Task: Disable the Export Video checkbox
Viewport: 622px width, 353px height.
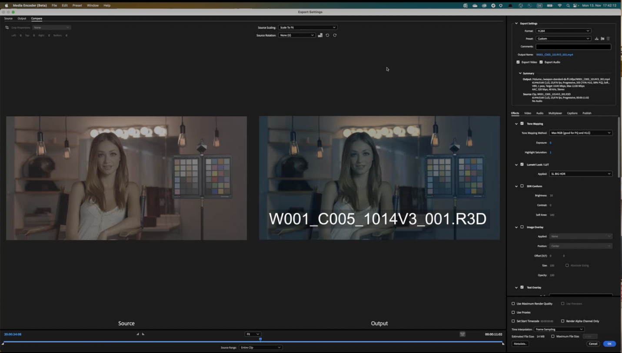Action: [x=518, y=62]
